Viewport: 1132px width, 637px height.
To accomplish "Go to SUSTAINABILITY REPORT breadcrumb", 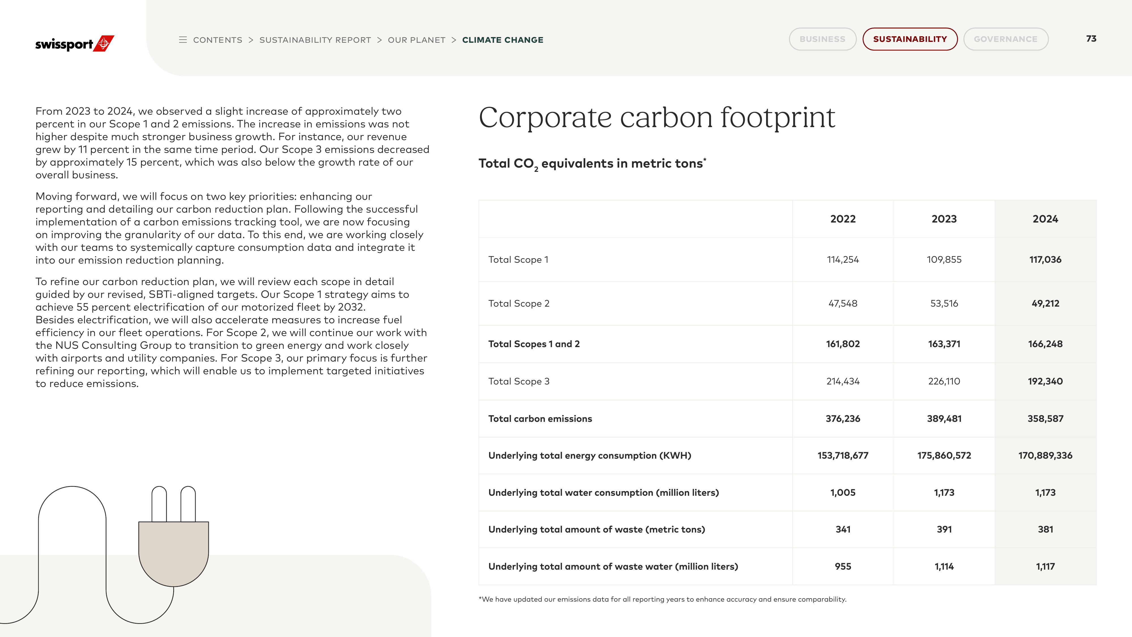I will [x=315, y=40].
